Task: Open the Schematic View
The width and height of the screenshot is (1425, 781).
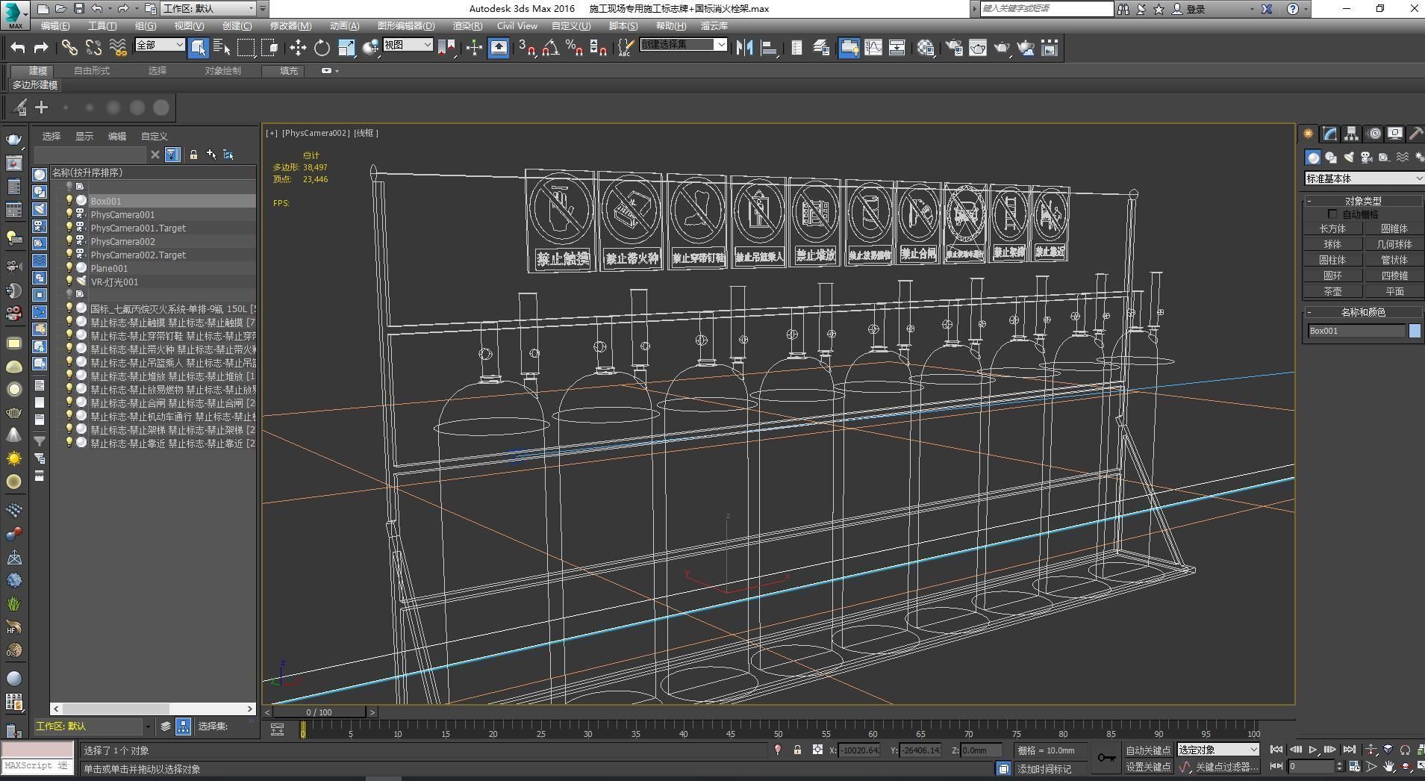Action: (897, 48)
